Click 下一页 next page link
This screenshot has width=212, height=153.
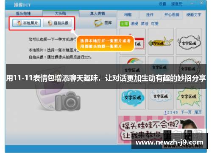186,112
